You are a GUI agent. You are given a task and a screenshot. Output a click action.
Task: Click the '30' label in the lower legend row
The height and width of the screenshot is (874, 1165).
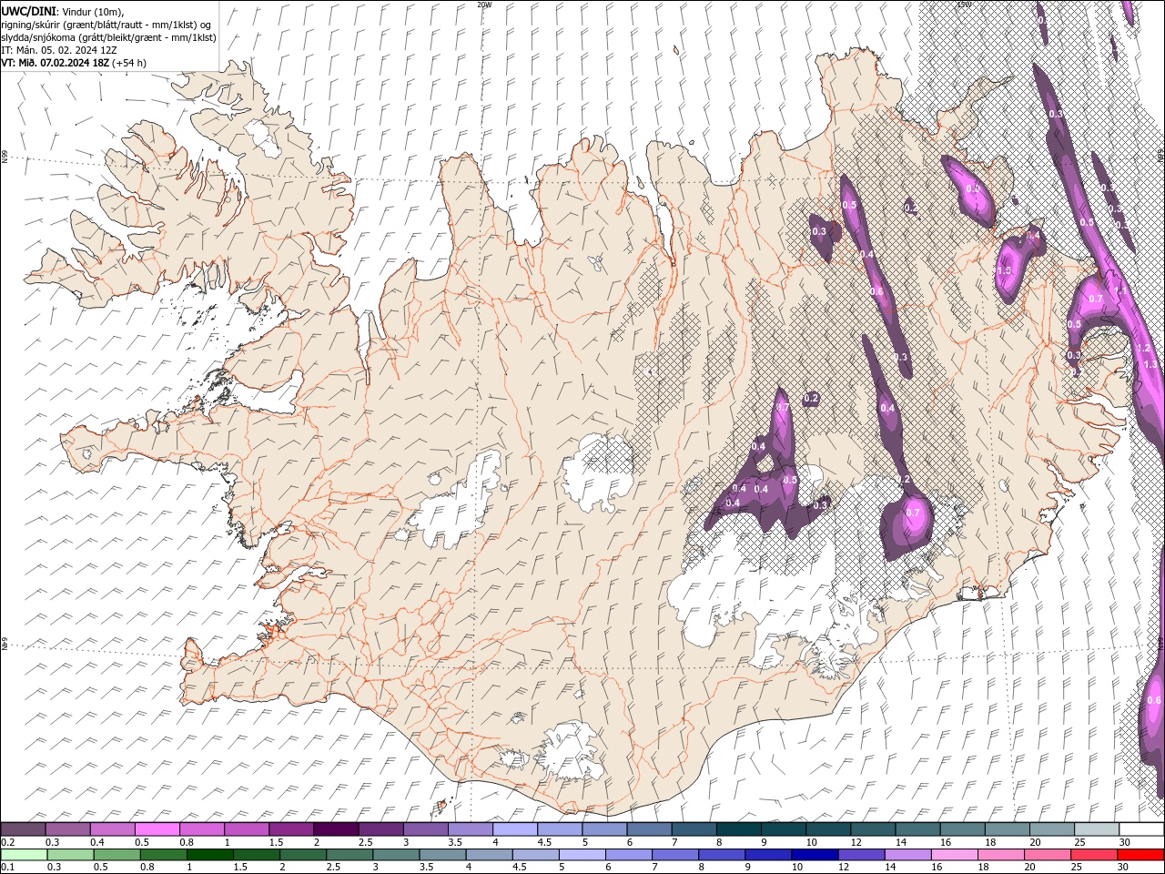pyautogui.click(x=1121, y=868)
